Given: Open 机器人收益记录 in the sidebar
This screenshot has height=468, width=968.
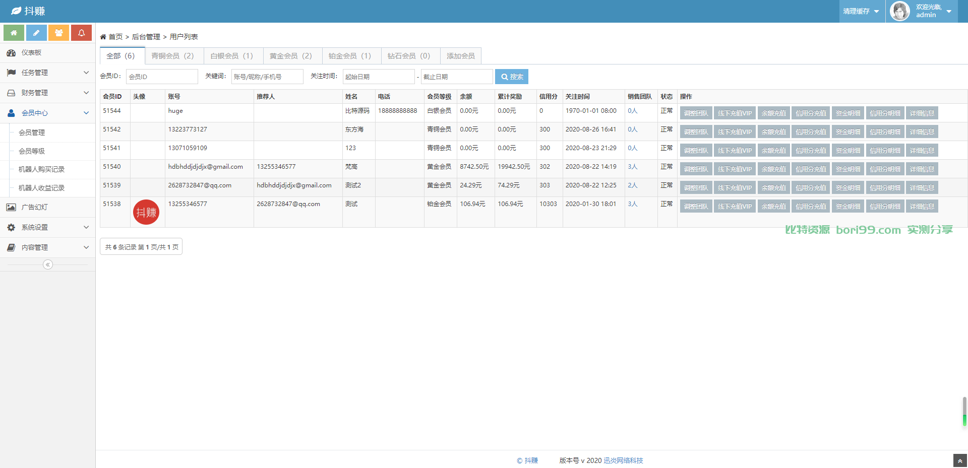Looking at the screenshot, I should pos(41,188).
